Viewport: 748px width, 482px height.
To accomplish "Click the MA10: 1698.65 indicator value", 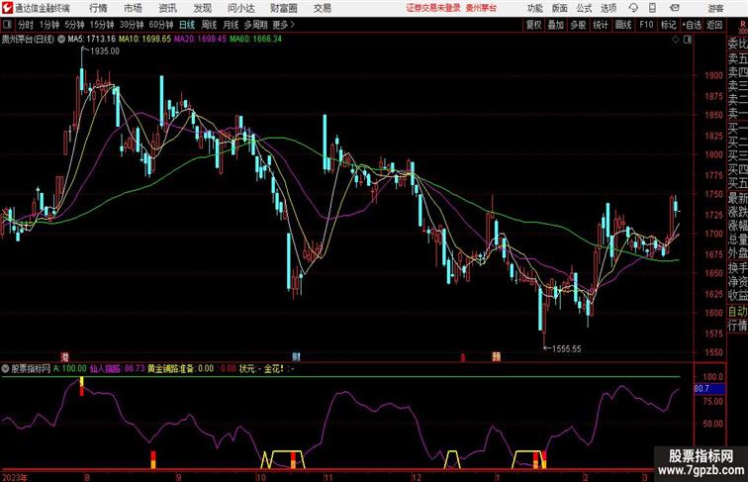I will 144,40.
